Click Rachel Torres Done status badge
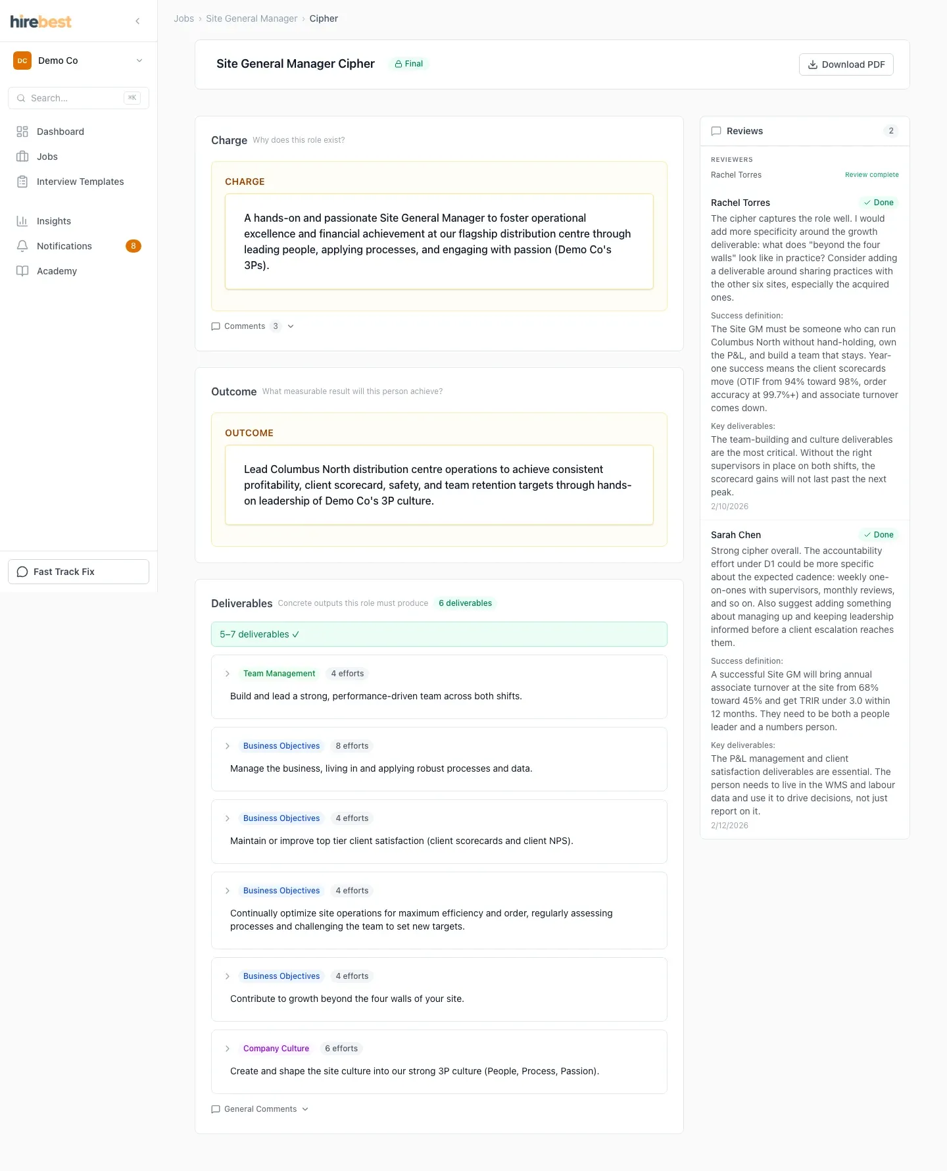Viewport: 947px width, 1171px height. click(x=879, y=203)
